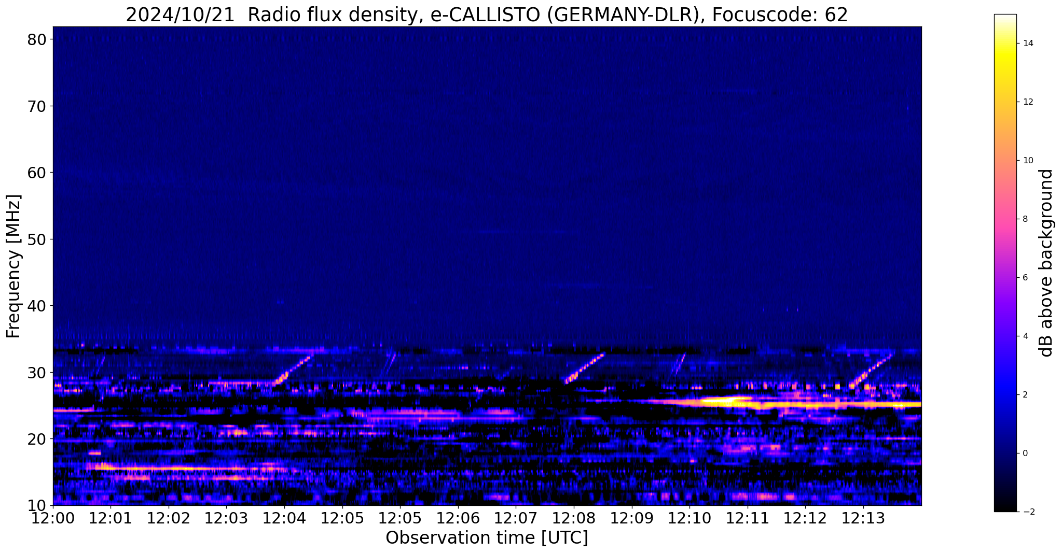Click the 12:06 time axis tick label
The height and width of the screenshot is (553, 1062).
click(458, 518)
